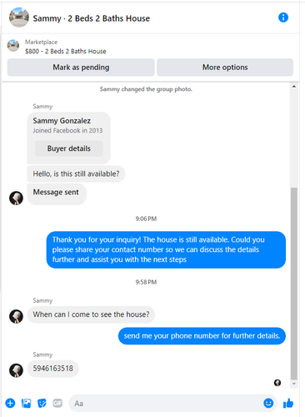Screen dimensions: 305x417
Task: Select the 5946163518 message bubble
Action: (x=53, y=369)
